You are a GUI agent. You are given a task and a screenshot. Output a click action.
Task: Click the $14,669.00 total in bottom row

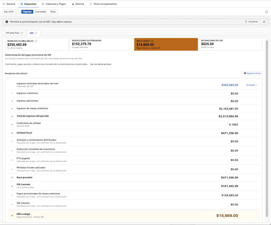227,216
